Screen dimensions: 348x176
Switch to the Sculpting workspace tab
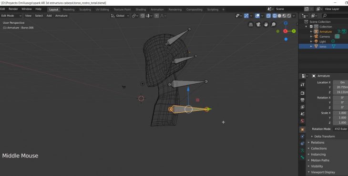pyautogui.click(x=85, y=10)
